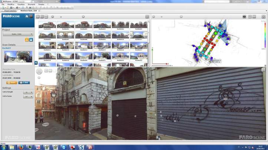This screenshot has height=150, width=268.
Task: Go to the FARO Scene home icon
Action: (x=27, y=16)
